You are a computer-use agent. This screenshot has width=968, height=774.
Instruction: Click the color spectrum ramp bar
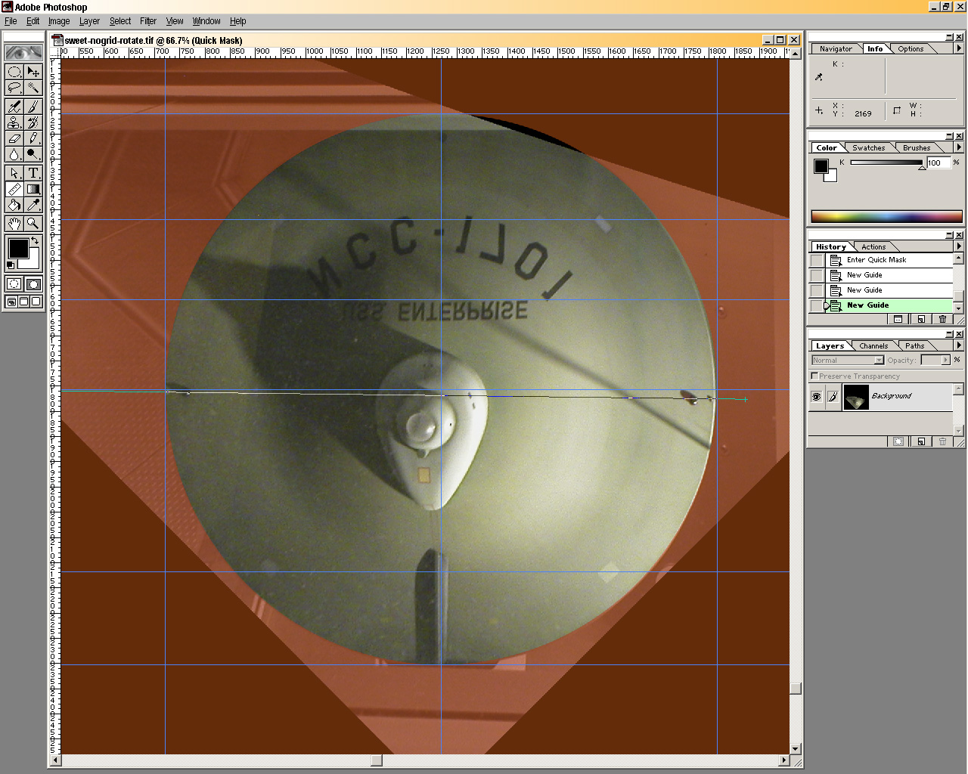(886, 216)
